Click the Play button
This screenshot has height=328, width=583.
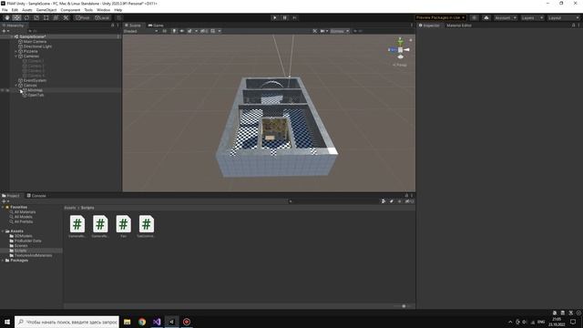click(x=275, y=17)
